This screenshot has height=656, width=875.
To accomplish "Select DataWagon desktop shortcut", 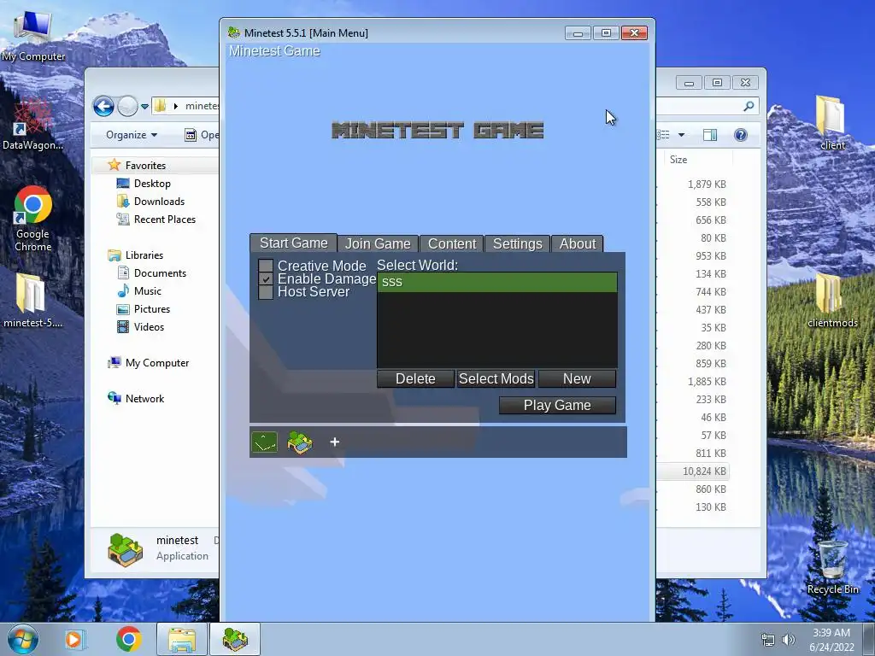I will click(x=32, y=125).
